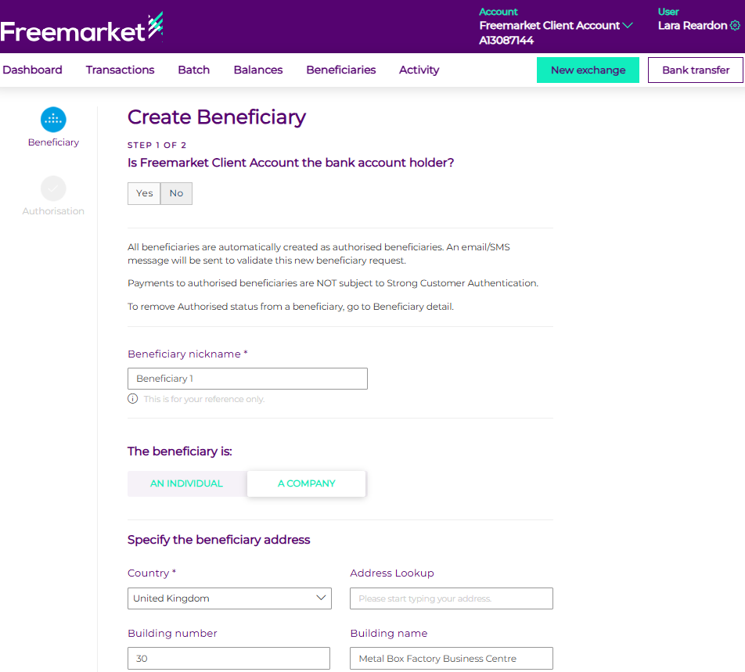Go to the Beneficiaries tab
The height and width of the screenshot is (672, 745).
[x=340, y=70]
